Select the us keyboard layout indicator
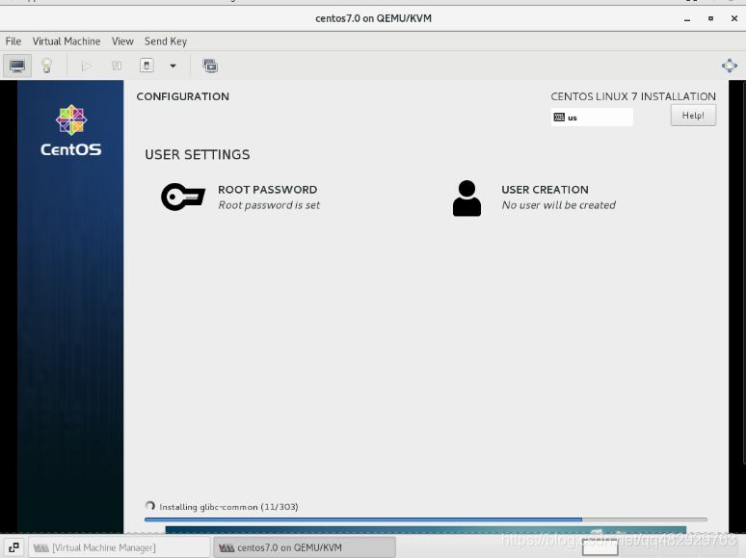 [592, 117]
